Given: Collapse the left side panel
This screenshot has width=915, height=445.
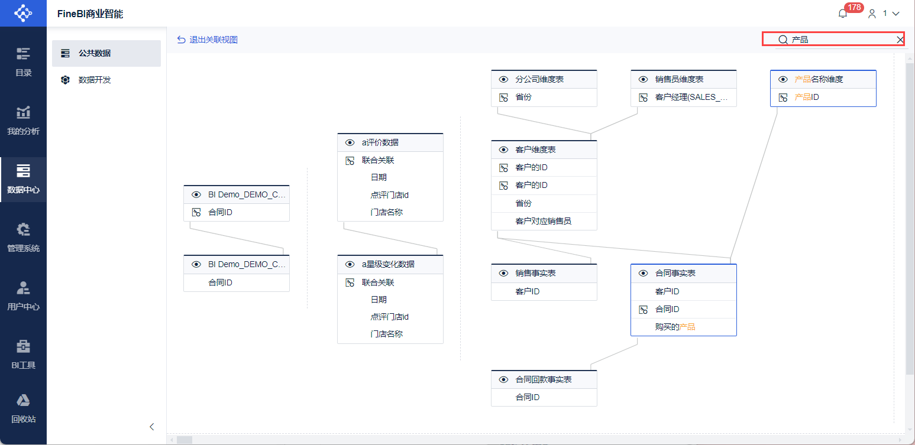Looking at the screenshot, I should (152, 427).
